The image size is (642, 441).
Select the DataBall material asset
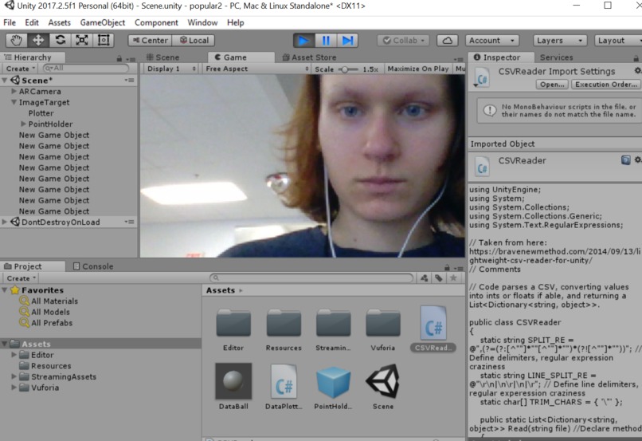233,381
